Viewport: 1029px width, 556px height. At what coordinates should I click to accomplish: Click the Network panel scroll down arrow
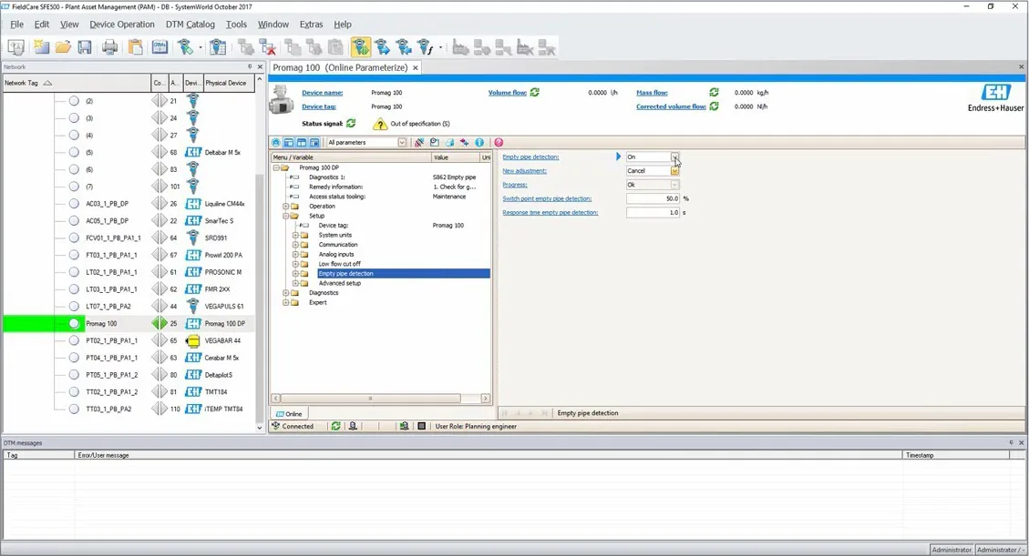259,428
